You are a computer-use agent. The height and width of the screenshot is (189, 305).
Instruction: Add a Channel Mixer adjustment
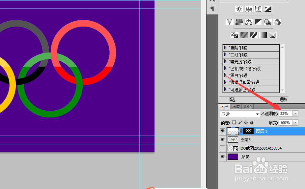pos(277,22)
